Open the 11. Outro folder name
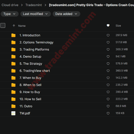134x134 pixels. [x=26, y=106]
